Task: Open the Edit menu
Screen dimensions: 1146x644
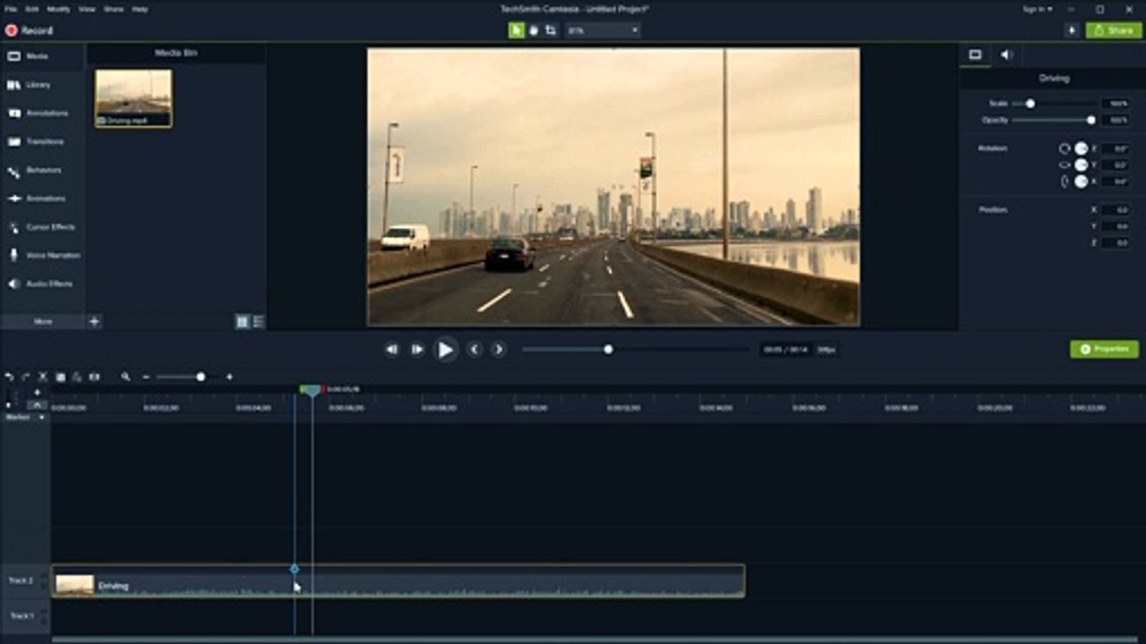Action: tap(31, 9)
